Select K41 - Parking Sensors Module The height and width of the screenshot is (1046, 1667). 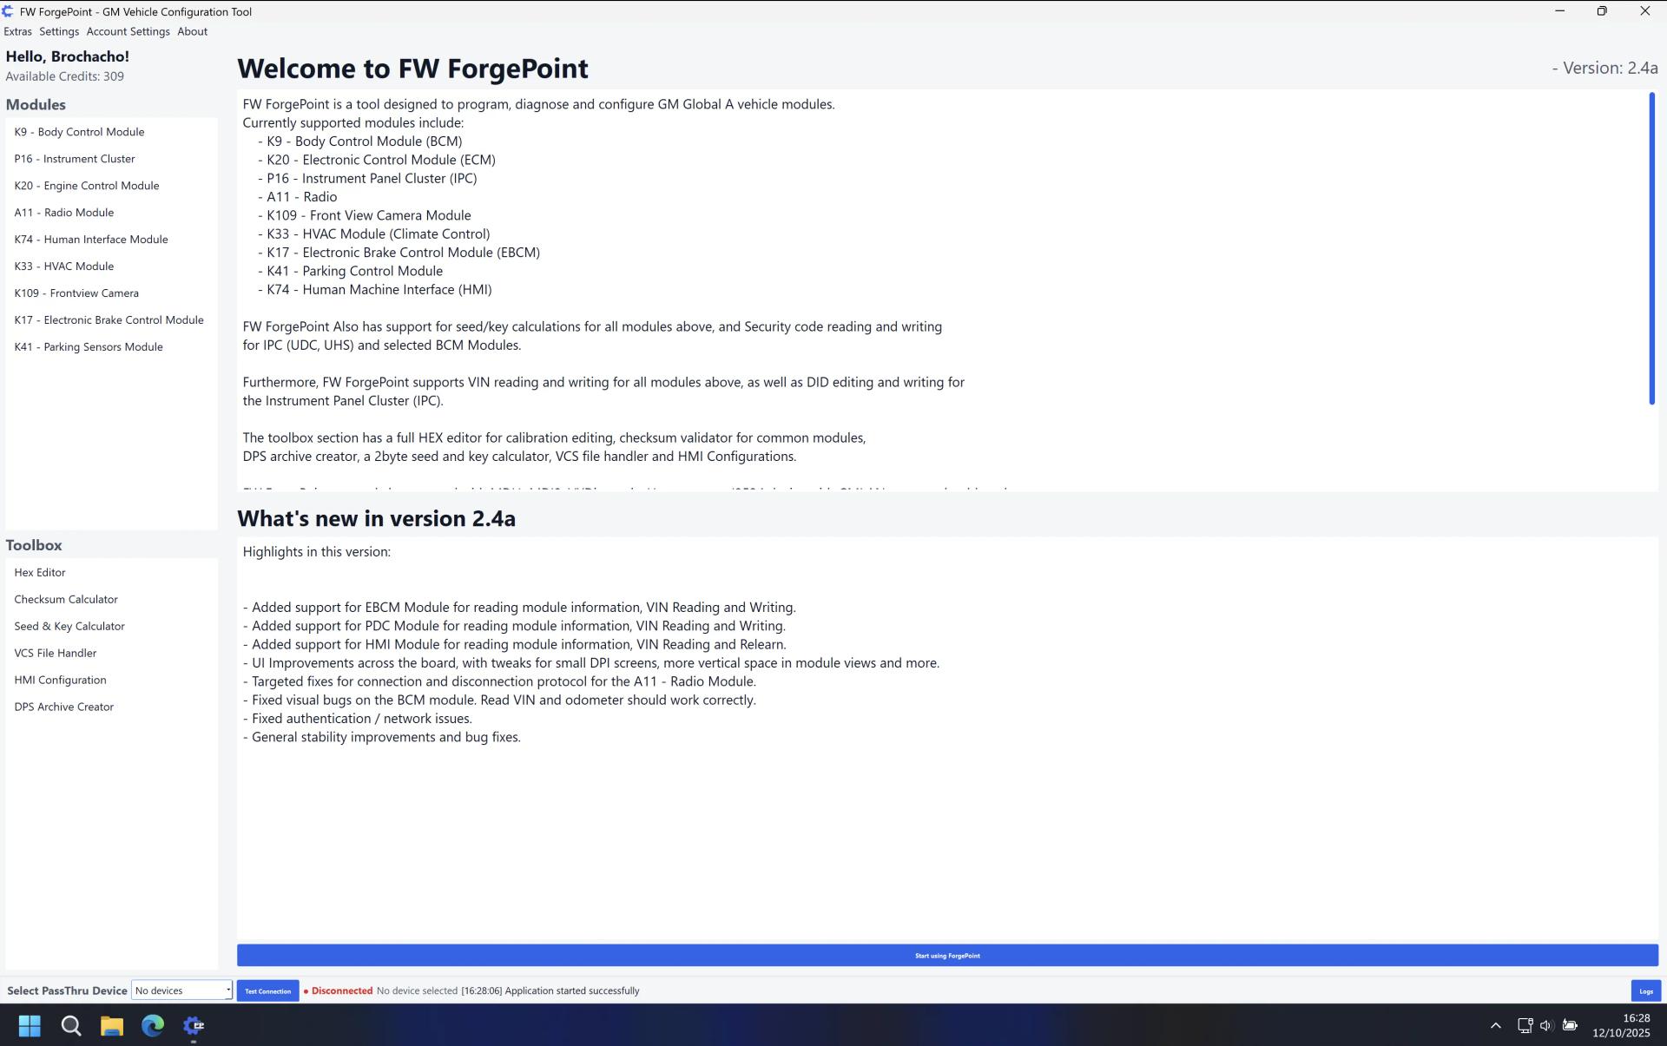tap(111, 347)
